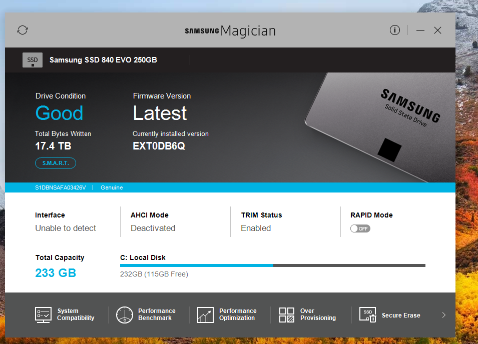Open Secure Erase label
The image size is (478, 344).
(x=401, y=315)
